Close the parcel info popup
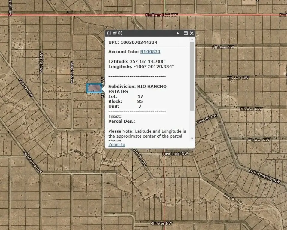 click(192, 33)
